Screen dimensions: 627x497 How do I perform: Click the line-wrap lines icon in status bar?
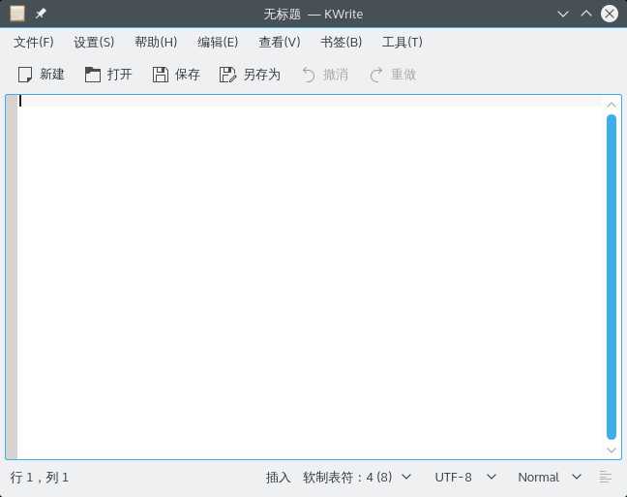tap(606, 478)
